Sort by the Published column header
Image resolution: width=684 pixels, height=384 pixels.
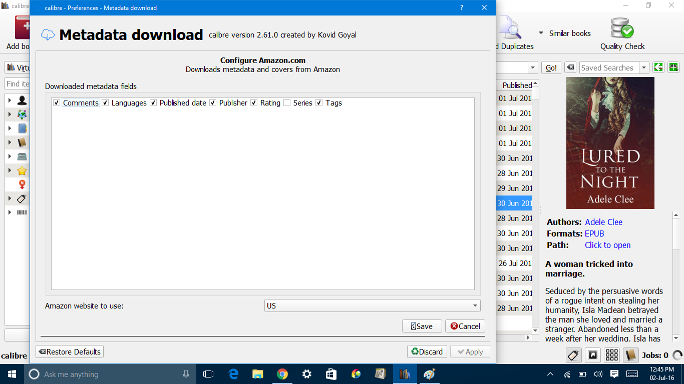click(514, 85)
